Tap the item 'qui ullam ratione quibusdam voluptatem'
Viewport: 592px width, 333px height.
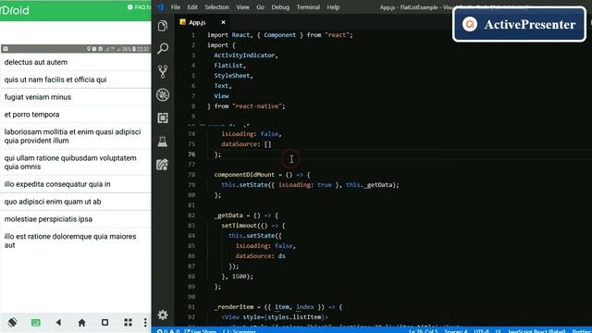(76, 163)
